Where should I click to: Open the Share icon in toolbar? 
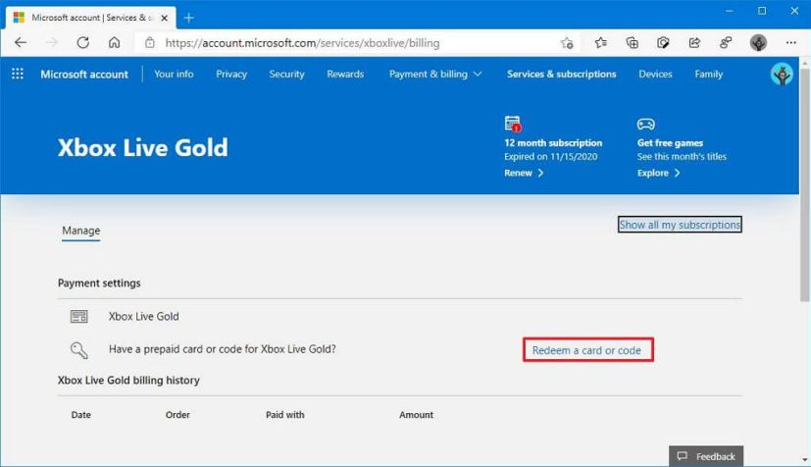pyautogui.click(x=694, y=43)
